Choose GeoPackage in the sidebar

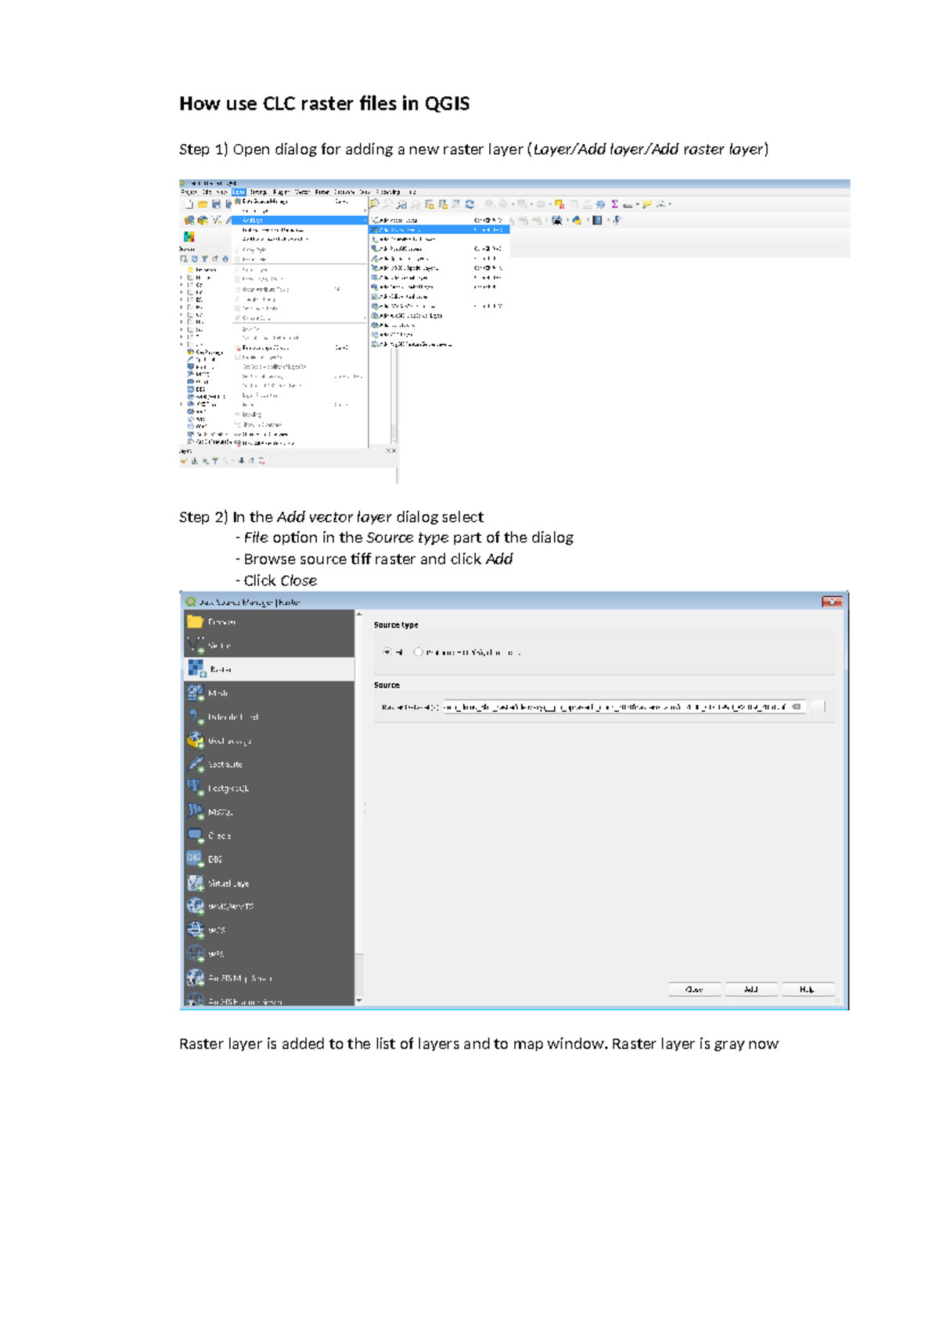(269, 740)
